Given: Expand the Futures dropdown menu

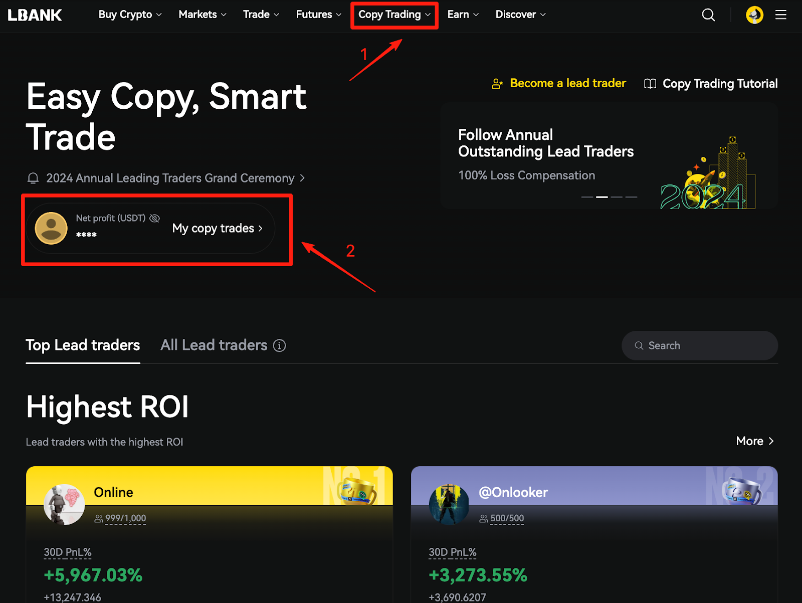Looking at the screenshot, I should click(318, 15).
